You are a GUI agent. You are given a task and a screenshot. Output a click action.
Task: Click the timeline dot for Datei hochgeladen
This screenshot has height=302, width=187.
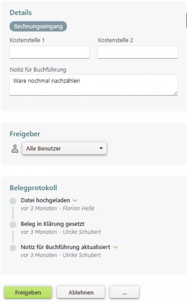tap(13, 201)
